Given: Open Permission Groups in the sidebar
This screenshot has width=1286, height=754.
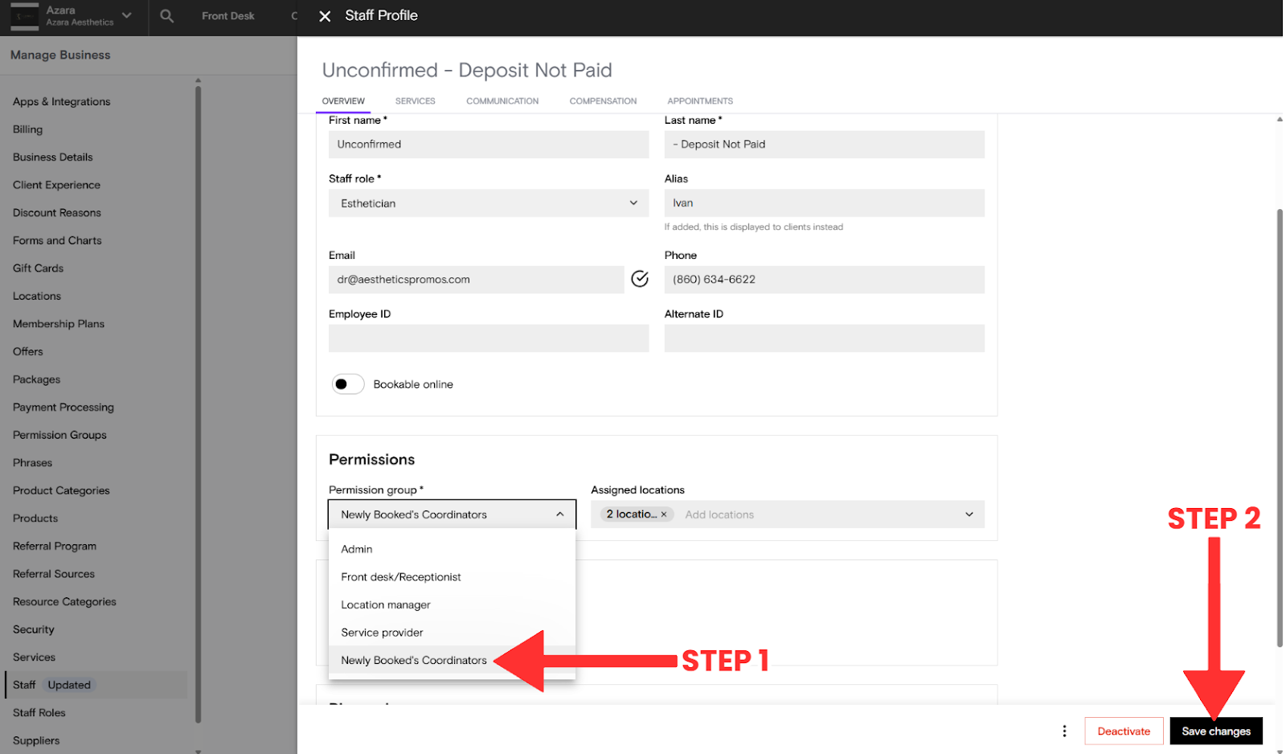Looking at the screenshot, I should (59, 435).
